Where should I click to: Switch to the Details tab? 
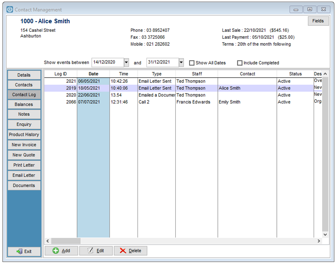[x=24, y=75]
